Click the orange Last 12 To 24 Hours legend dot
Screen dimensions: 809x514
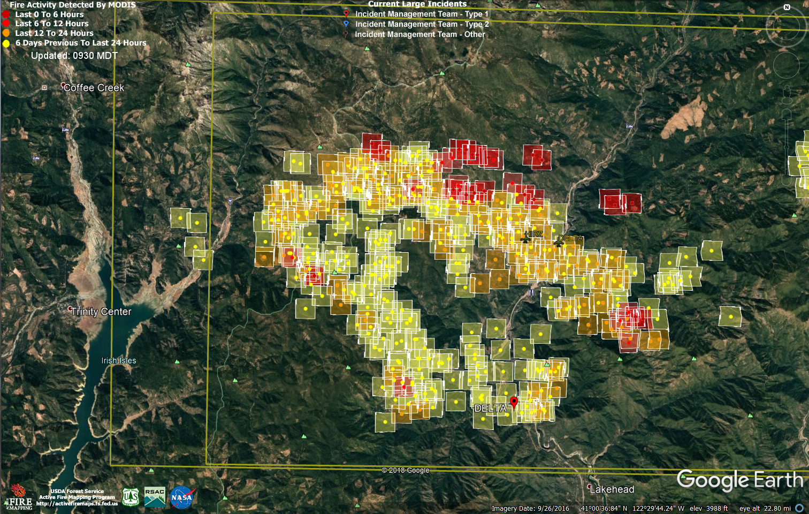[x=6, y=33]
